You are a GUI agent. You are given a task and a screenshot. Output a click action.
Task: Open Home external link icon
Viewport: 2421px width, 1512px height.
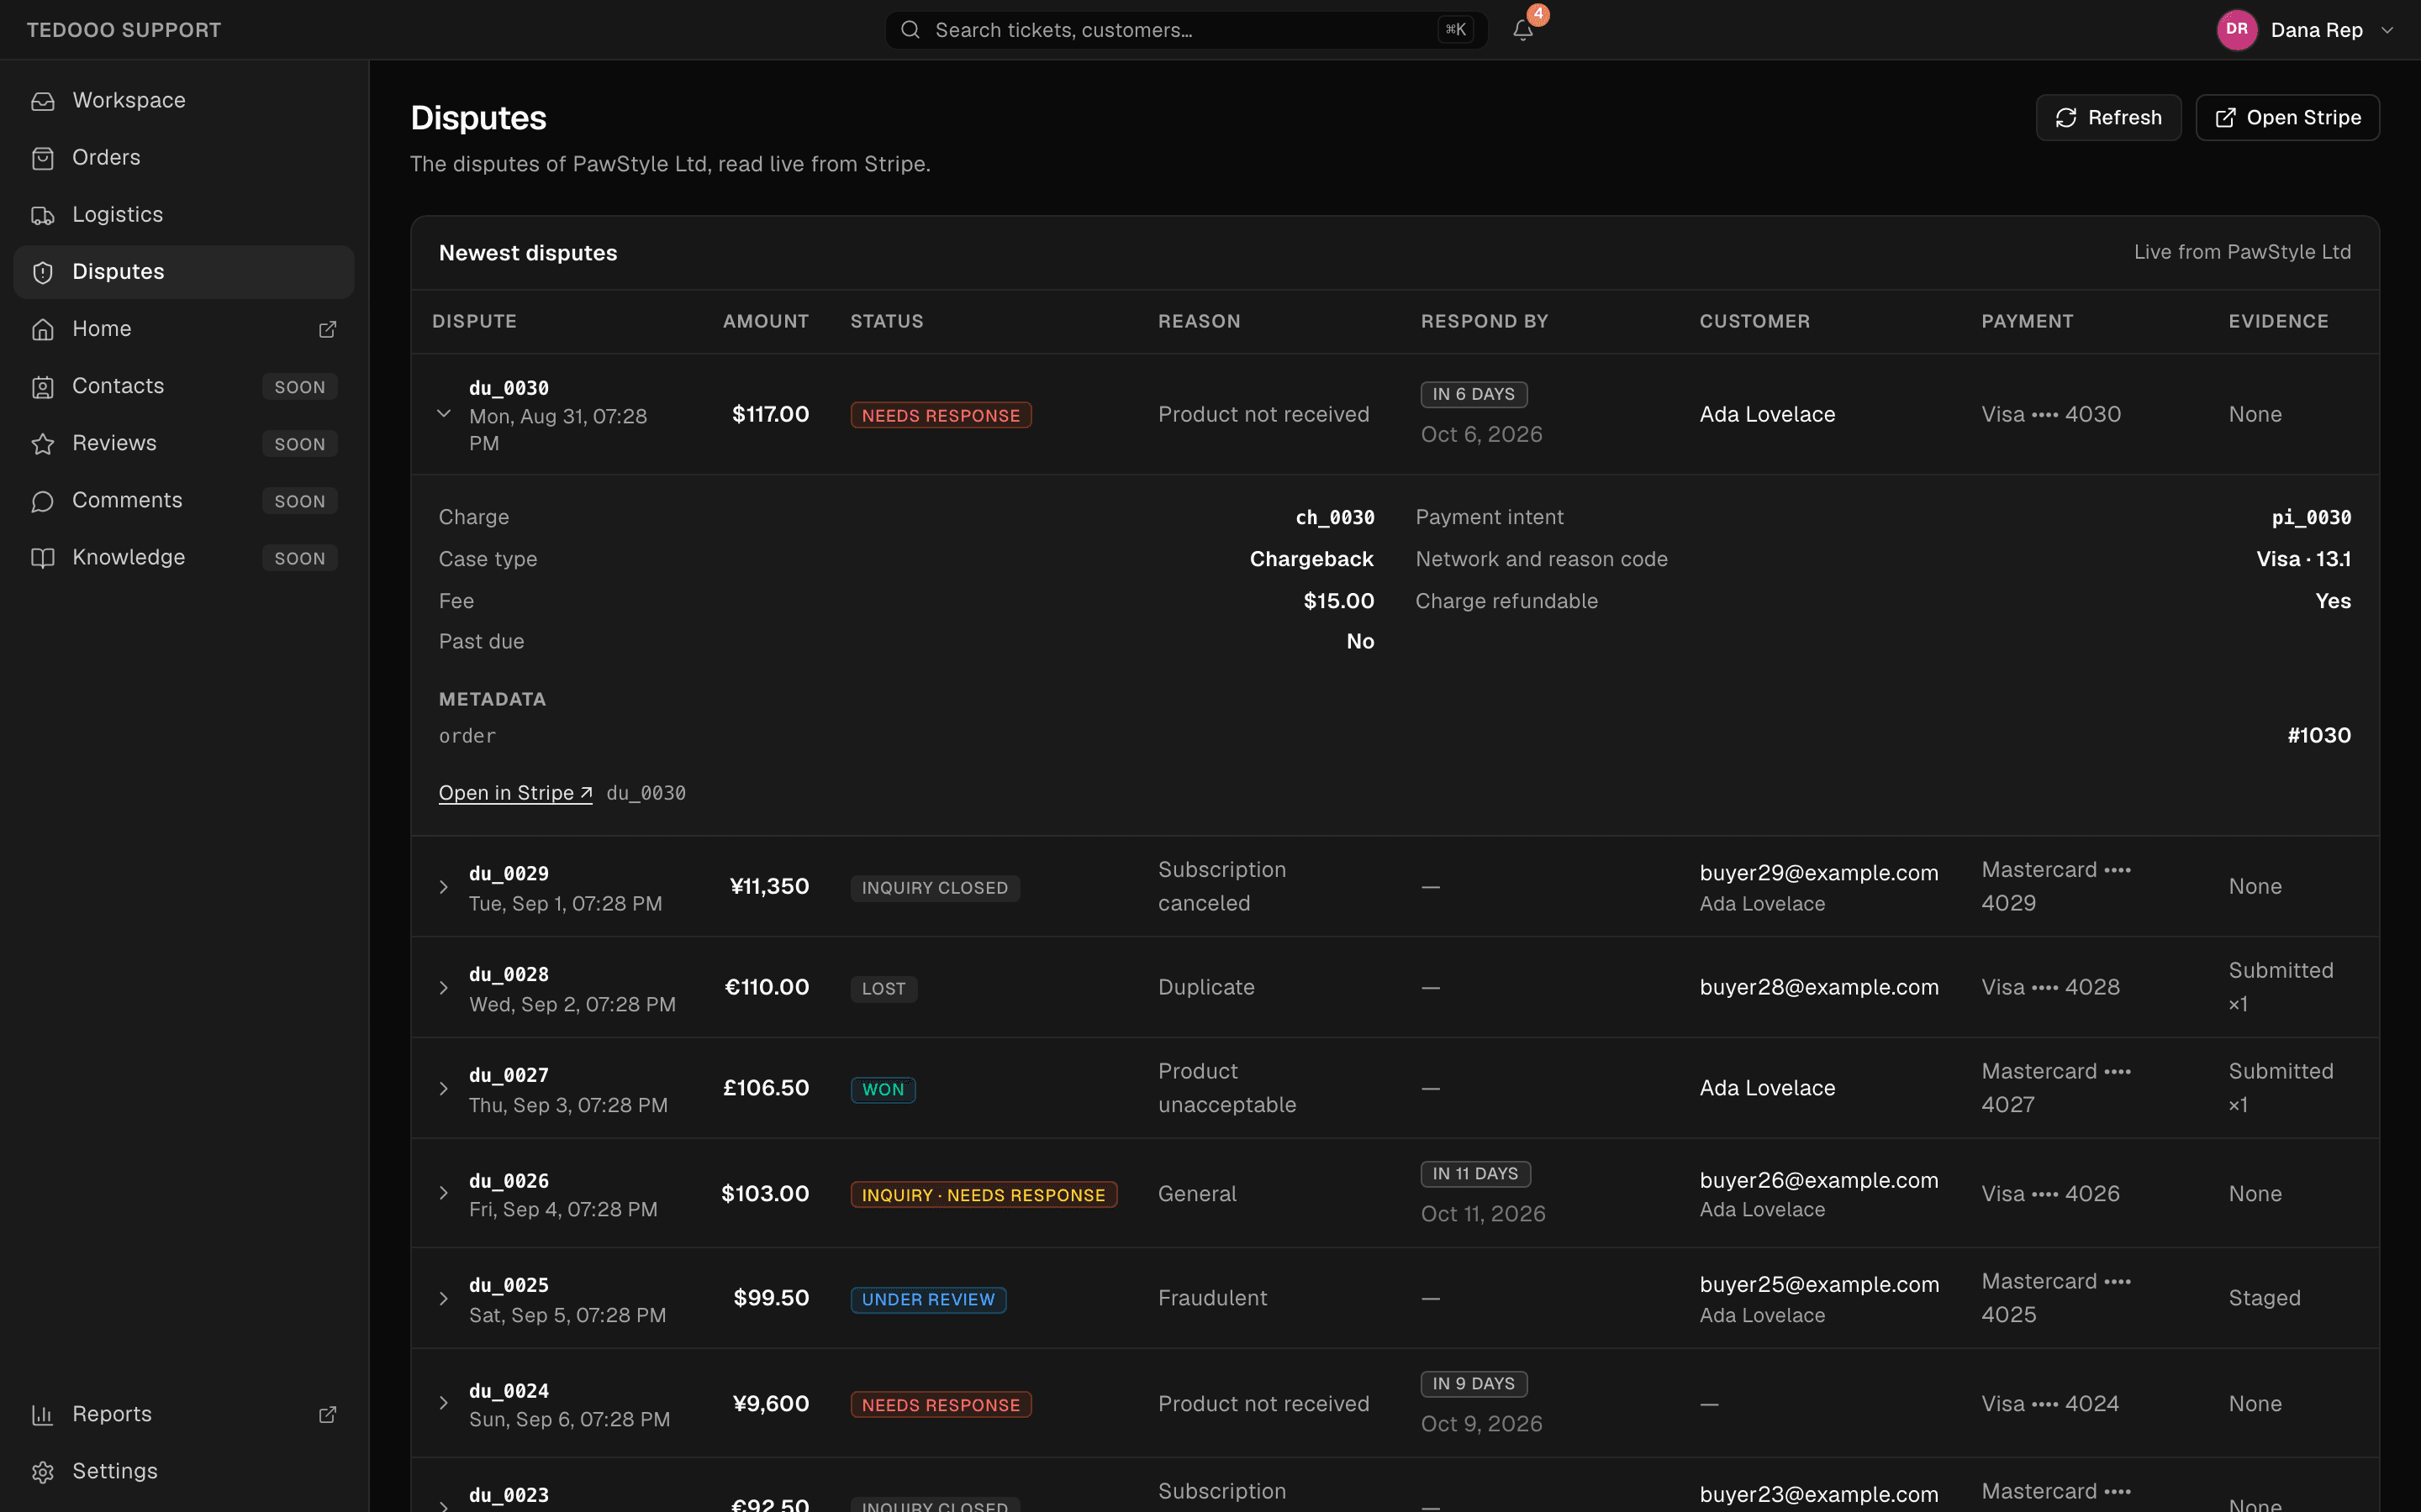327,329
